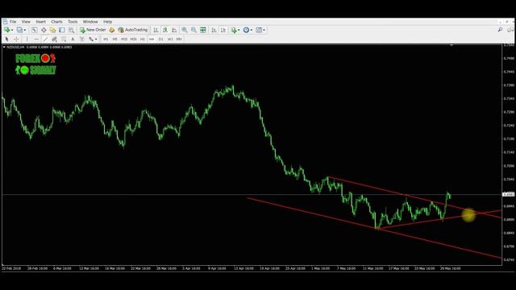The width and height of the screenshot is (516, 290).
Task: Switch to bar chart display
Action: (156, 30)
